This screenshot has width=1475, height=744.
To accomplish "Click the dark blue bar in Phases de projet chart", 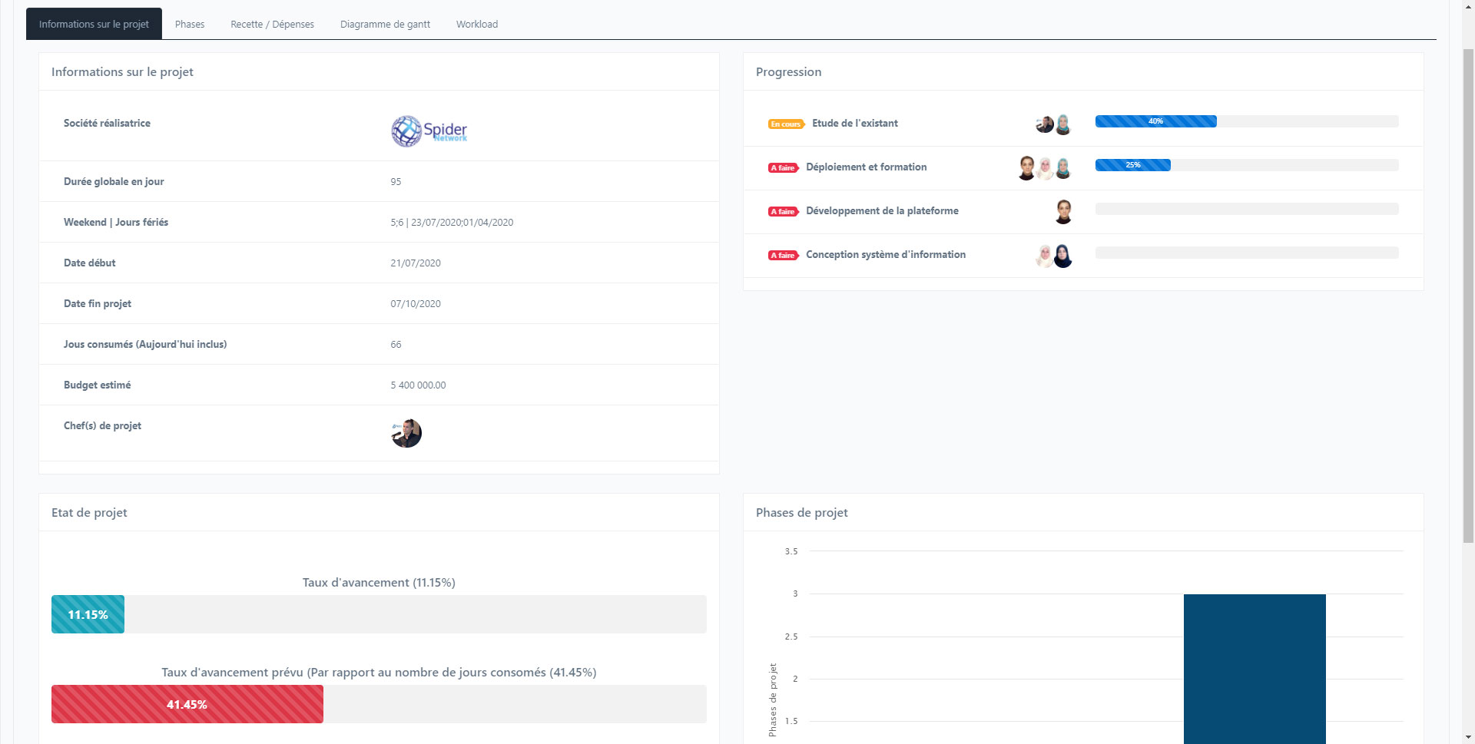I will pyautogui.click(x=1255, y=668).
